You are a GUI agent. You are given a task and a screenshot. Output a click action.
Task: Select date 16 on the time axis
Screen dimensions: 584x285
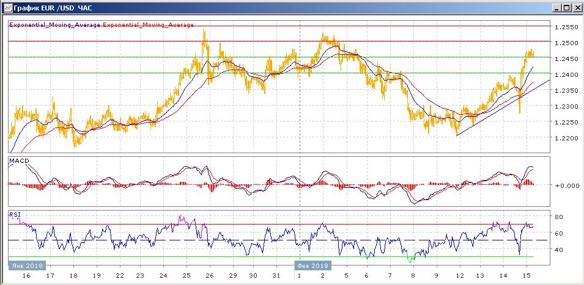pyautogui.click(x=27, y=276)
